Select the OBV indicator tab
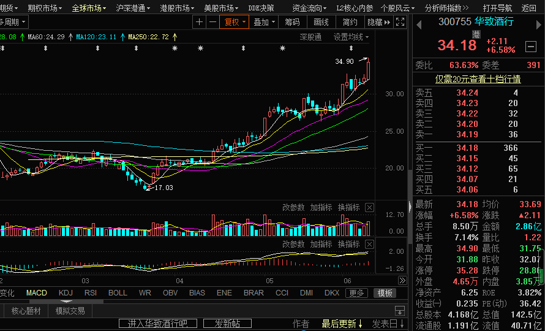 pyautogui.click(x=170, y=293)
